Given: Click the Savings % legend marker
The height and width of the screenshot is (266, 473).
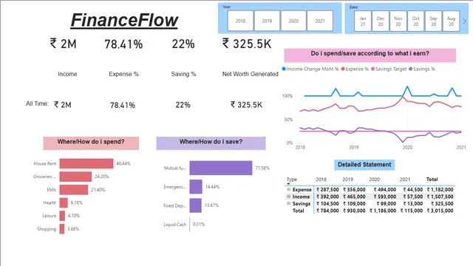Looking at the screenshot, I should pyautogui.click(x=411, y=69).
